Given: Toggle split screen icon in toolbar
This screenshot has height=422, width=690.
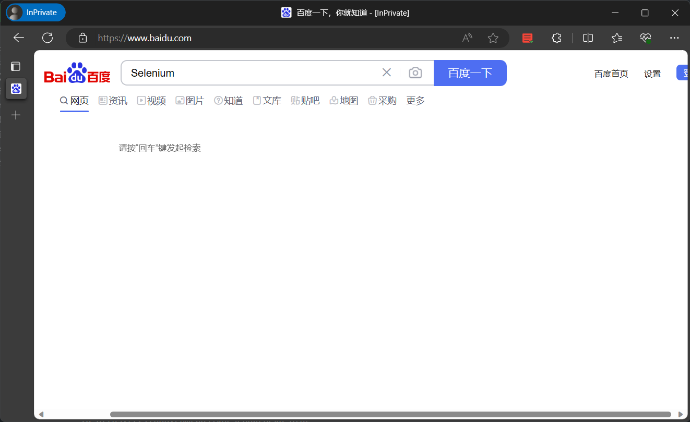Looking at the screenshot, I should 588,38.
